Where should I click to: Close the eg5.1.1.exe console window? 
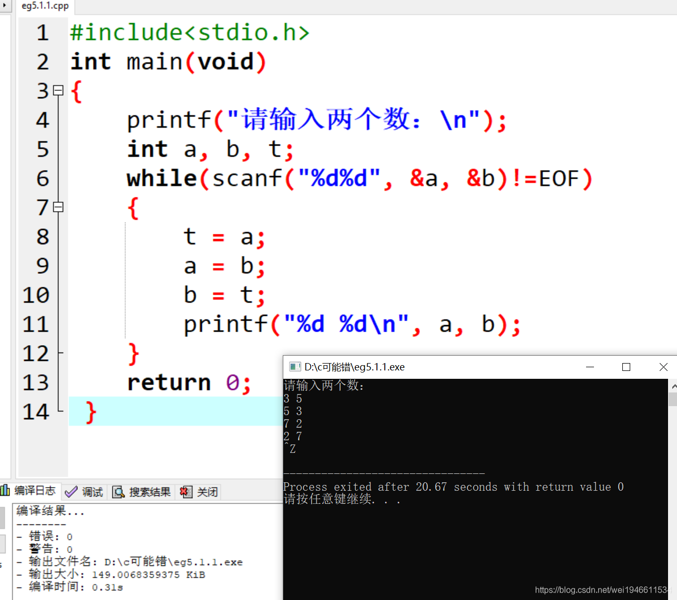(x=663, y=367)
